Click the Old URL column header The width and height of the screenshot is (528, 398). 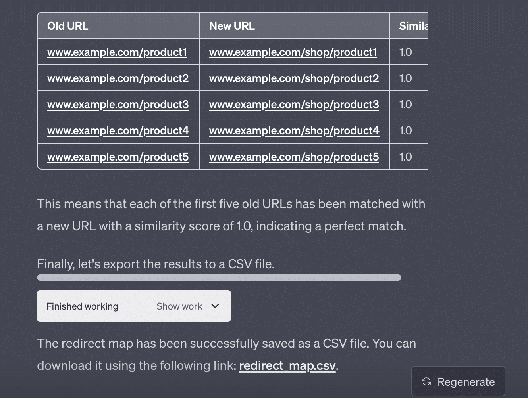(x=68, y=26)
